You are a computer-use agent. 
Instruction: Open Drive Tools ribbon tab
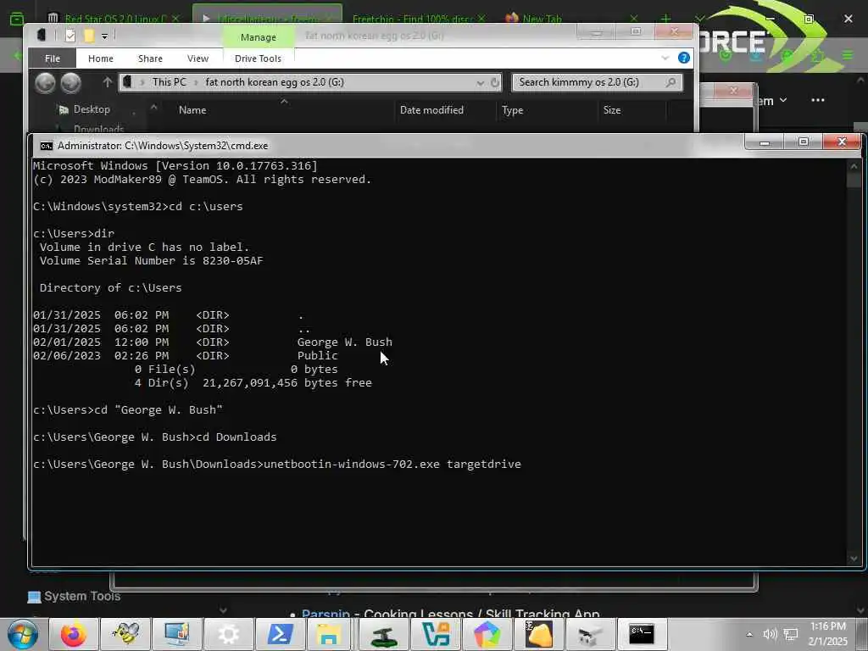click(258, 58)
